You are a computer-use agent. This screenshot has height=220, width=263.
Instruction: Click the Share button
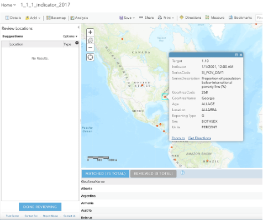(x=146, y=18)
